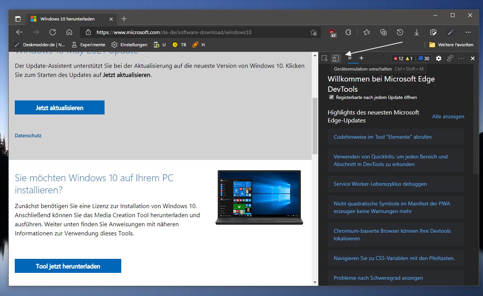The width and height of the screenshot is (483, 296).
Task: Open Service Worker-Lebenszyklus debuggen
Action: 396,184
